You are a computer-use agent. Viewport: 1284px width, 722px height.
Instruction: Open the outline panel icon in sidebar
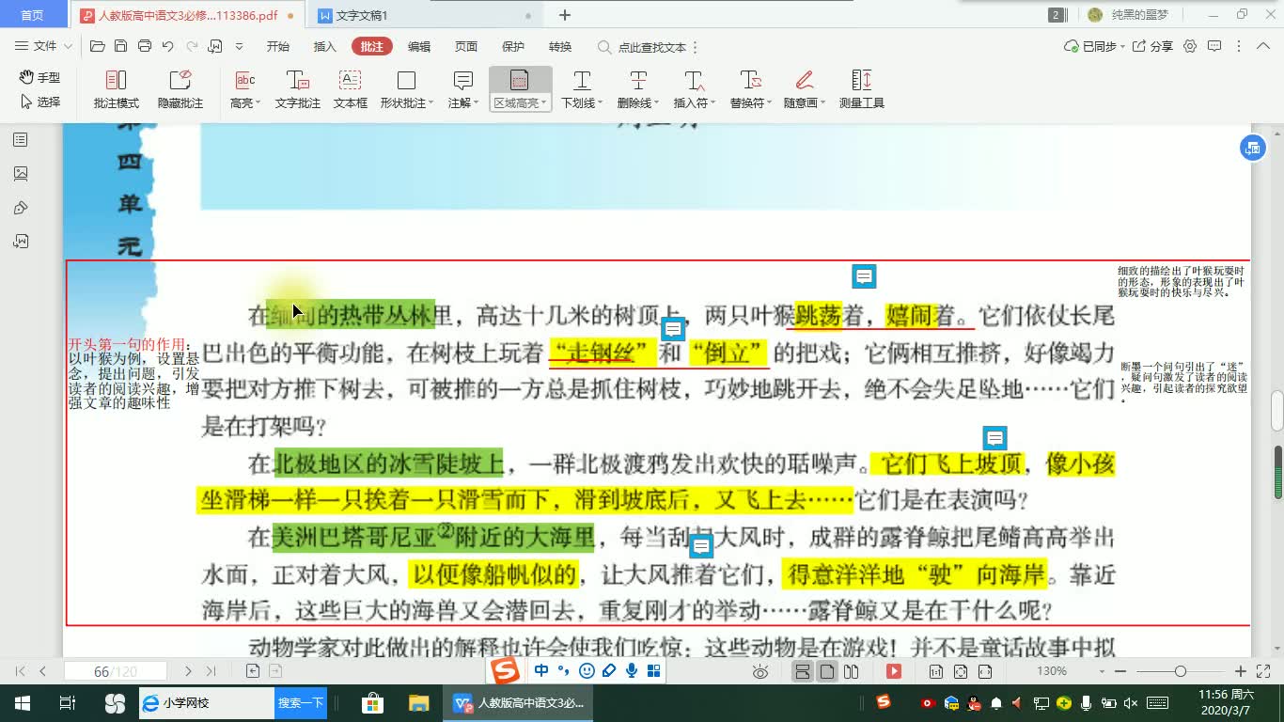(x=21, y=140)
